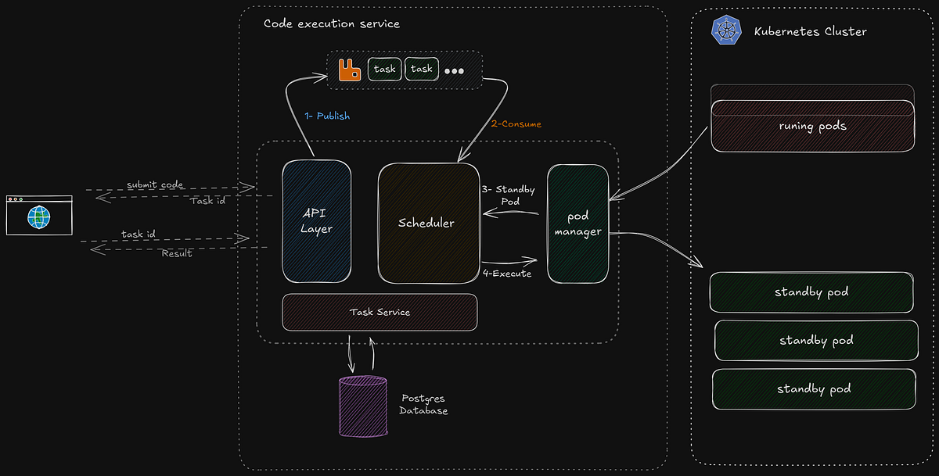Enable the first standby pod
The height and width of the screenshot is (476, 939).
click(x=811, y=292)
